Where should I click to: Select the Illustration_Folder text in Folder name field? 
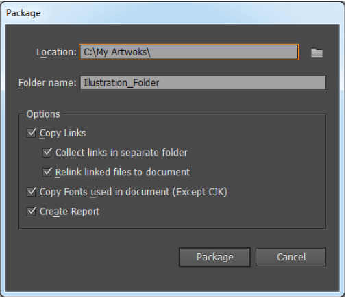pos(121,83)
